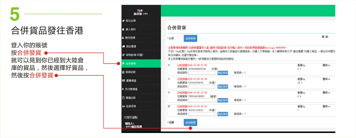The image size is (356, 138).
Task: Click 貨品類別 field for package 533243576276
Action: [x=201, y=86]
